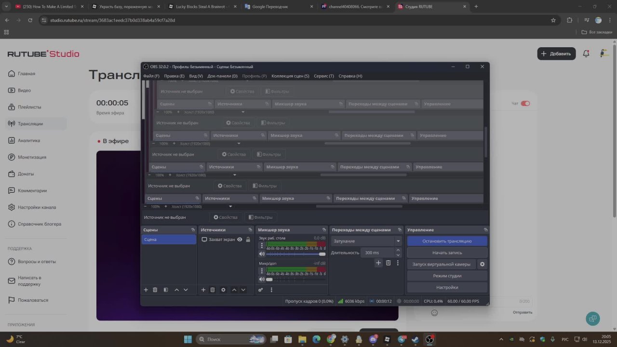Toggle the Чат switch off

point(525,104)
